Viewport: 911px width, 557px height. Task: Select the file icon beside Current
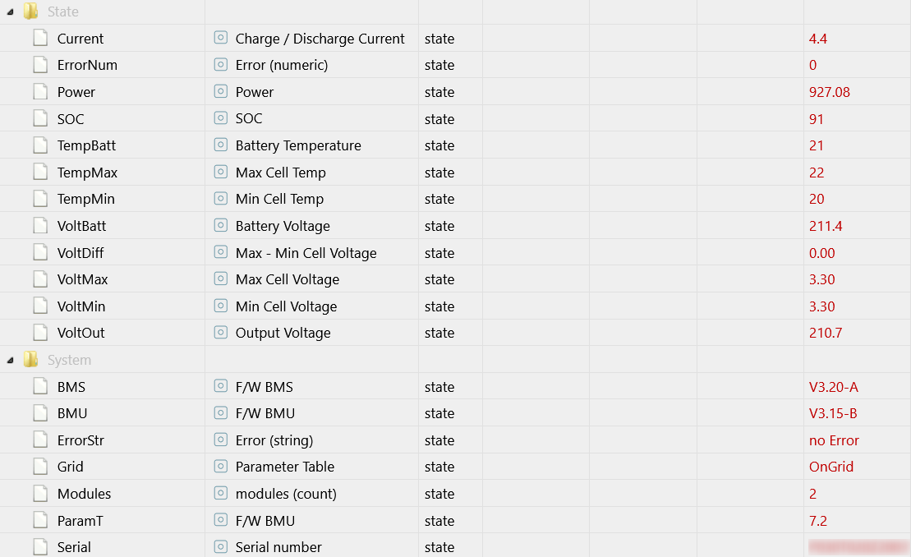point(40,39)
